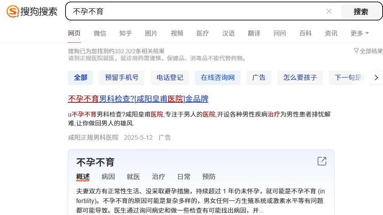Screen dimensions: 383x215
Task: Select the 预留手机号 filter chip
Action: coord(122,78)
